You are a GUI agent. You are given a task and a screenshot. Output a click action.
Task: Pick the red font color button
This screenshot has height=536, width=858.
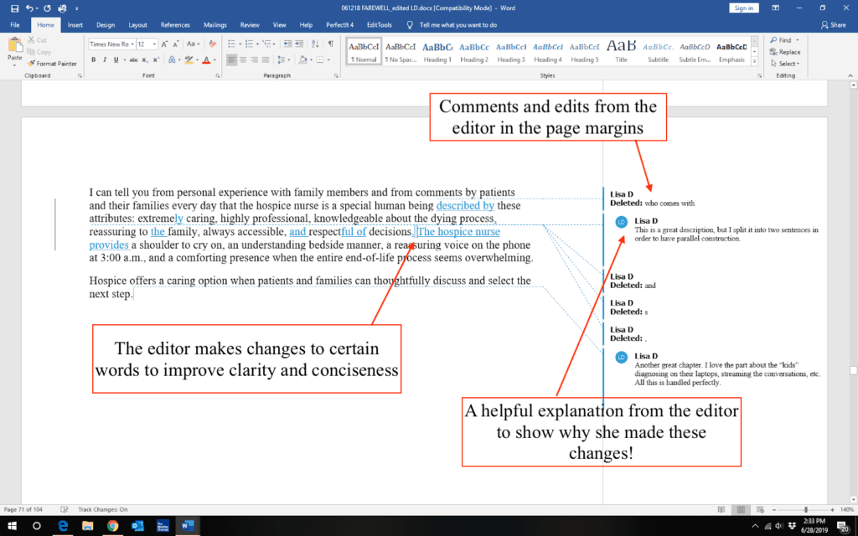(206, 59)
